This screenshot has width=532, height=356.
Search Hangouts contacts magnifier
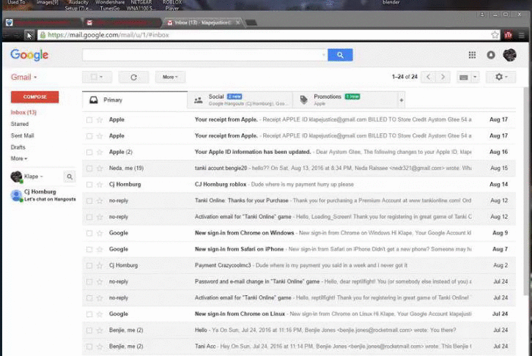70,177
